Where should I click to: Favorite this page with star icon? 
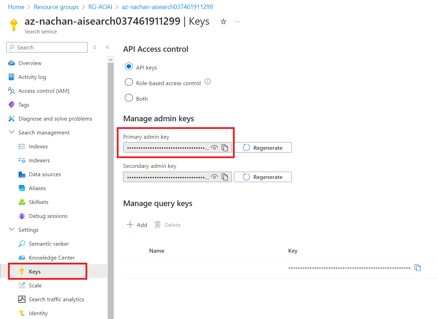(x=224, y=22)
